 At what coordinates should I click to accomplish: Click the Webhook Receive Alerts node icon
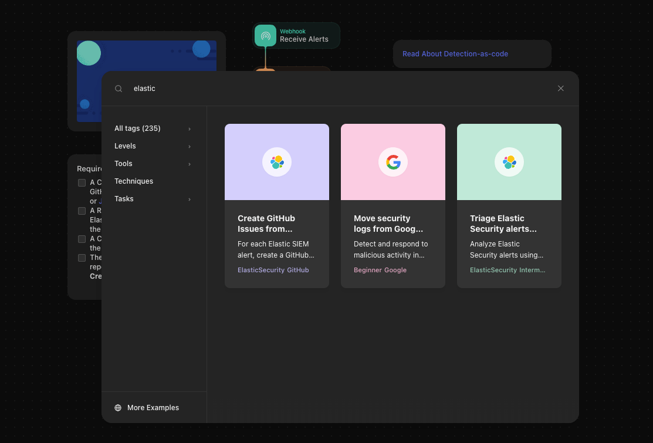(x=265, y=36)
